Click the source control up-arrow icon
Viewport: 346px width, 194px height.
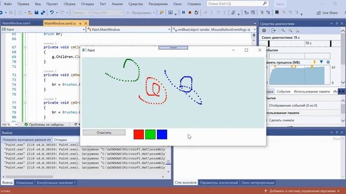pos(265,191)
